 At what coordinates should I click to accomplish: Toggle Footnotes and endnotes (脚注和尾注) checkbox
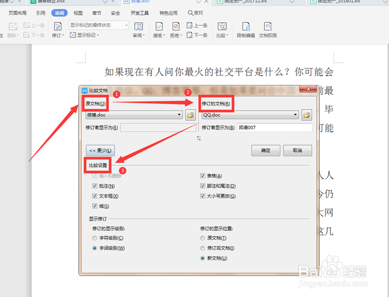[x=203, y=186]
